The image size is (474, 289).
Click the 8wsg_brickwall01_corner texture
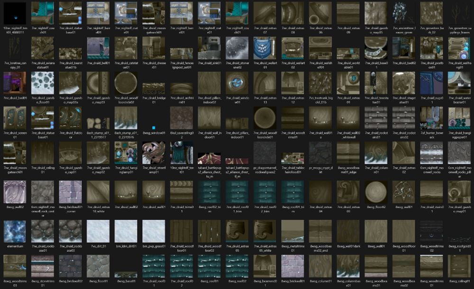pyautogui.click(x=71, y=192)
